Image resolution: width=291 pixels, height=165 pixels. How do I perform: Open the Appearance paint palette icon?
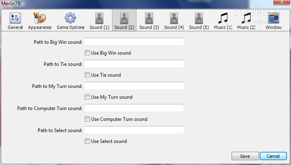(39, 18)
